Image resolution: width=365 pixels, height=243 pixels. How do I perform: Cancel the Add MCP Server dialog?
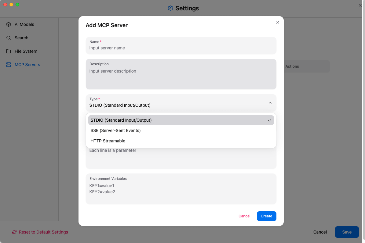point(244,216)
